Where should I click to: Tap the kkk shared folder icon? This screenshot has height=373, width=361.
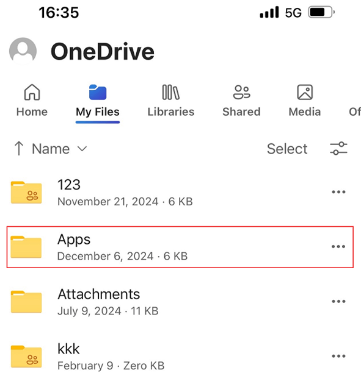click(x=26, y=357)
